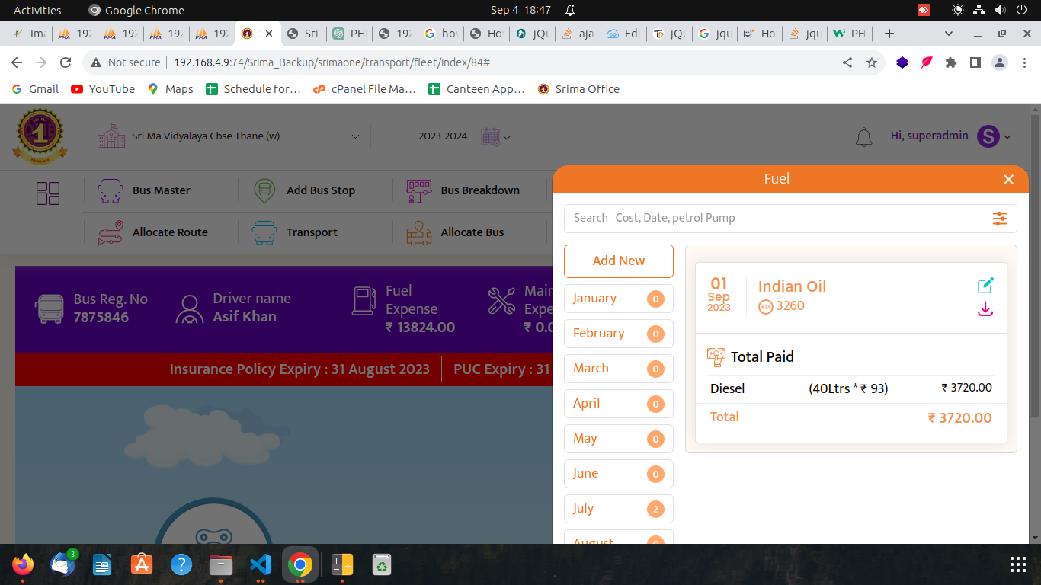Screen dimensions: 1041x585
Task: Select April in the month list
Action: point(619,404)
